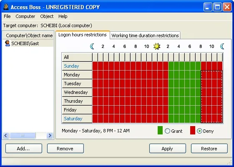Click the red Deny color swatch

tap(193, 130)
